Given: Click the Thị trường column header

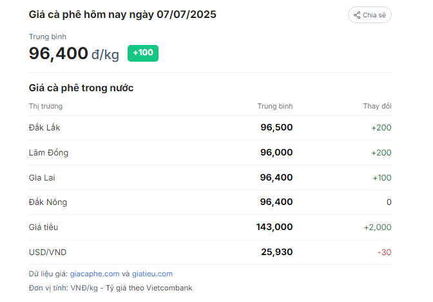Looking at the screenshot, I should click(46, 106).
